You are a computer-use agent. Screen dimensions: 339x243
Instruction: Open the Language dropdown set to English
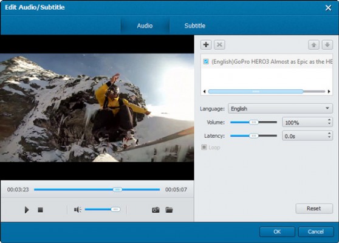281,109
